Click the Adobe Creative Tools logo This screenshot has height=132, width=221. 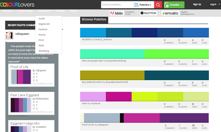[122, 13]
